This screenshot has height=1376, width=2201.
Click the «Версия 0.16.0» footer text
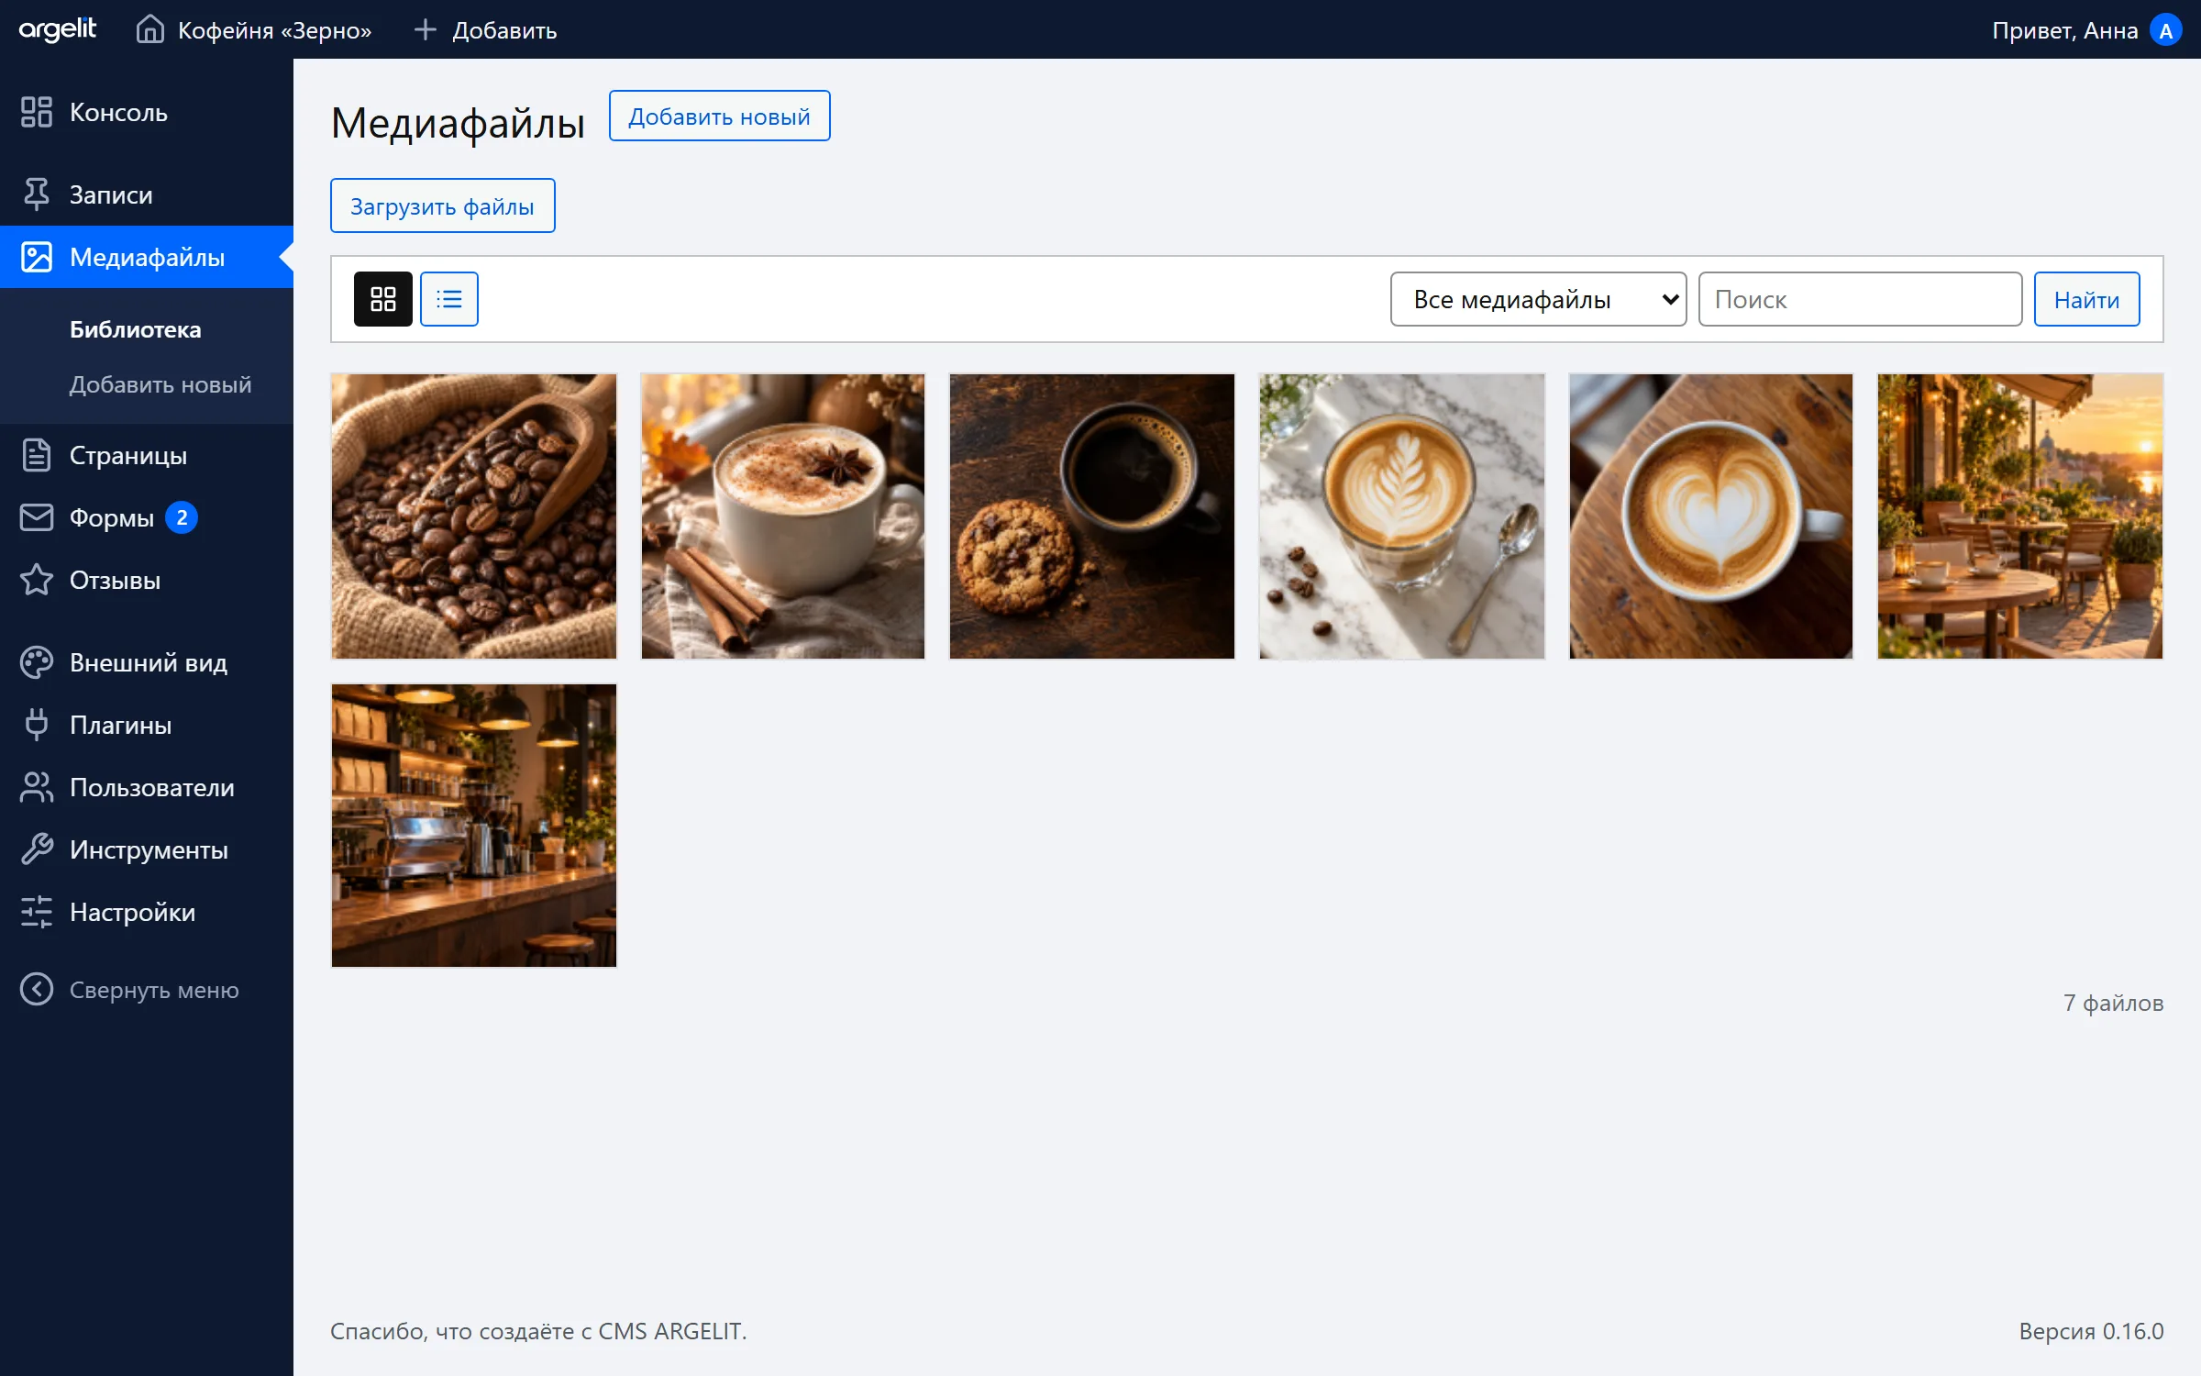[2091, 1331]
